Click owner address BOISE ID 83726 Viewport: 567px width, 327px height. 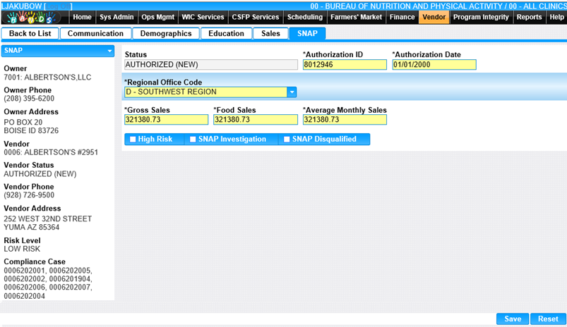tap(31, 130)
